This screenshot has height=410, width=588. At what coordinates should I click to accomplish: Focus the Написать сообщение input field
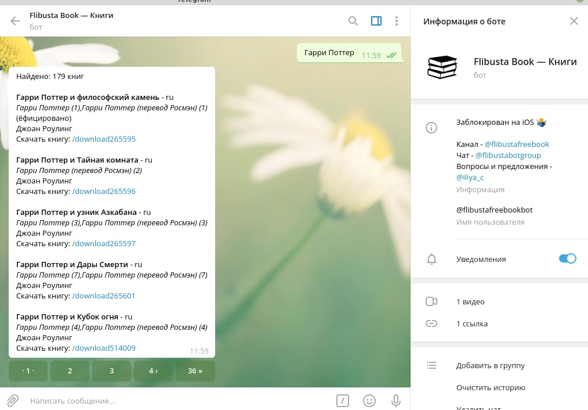[180, 401]
